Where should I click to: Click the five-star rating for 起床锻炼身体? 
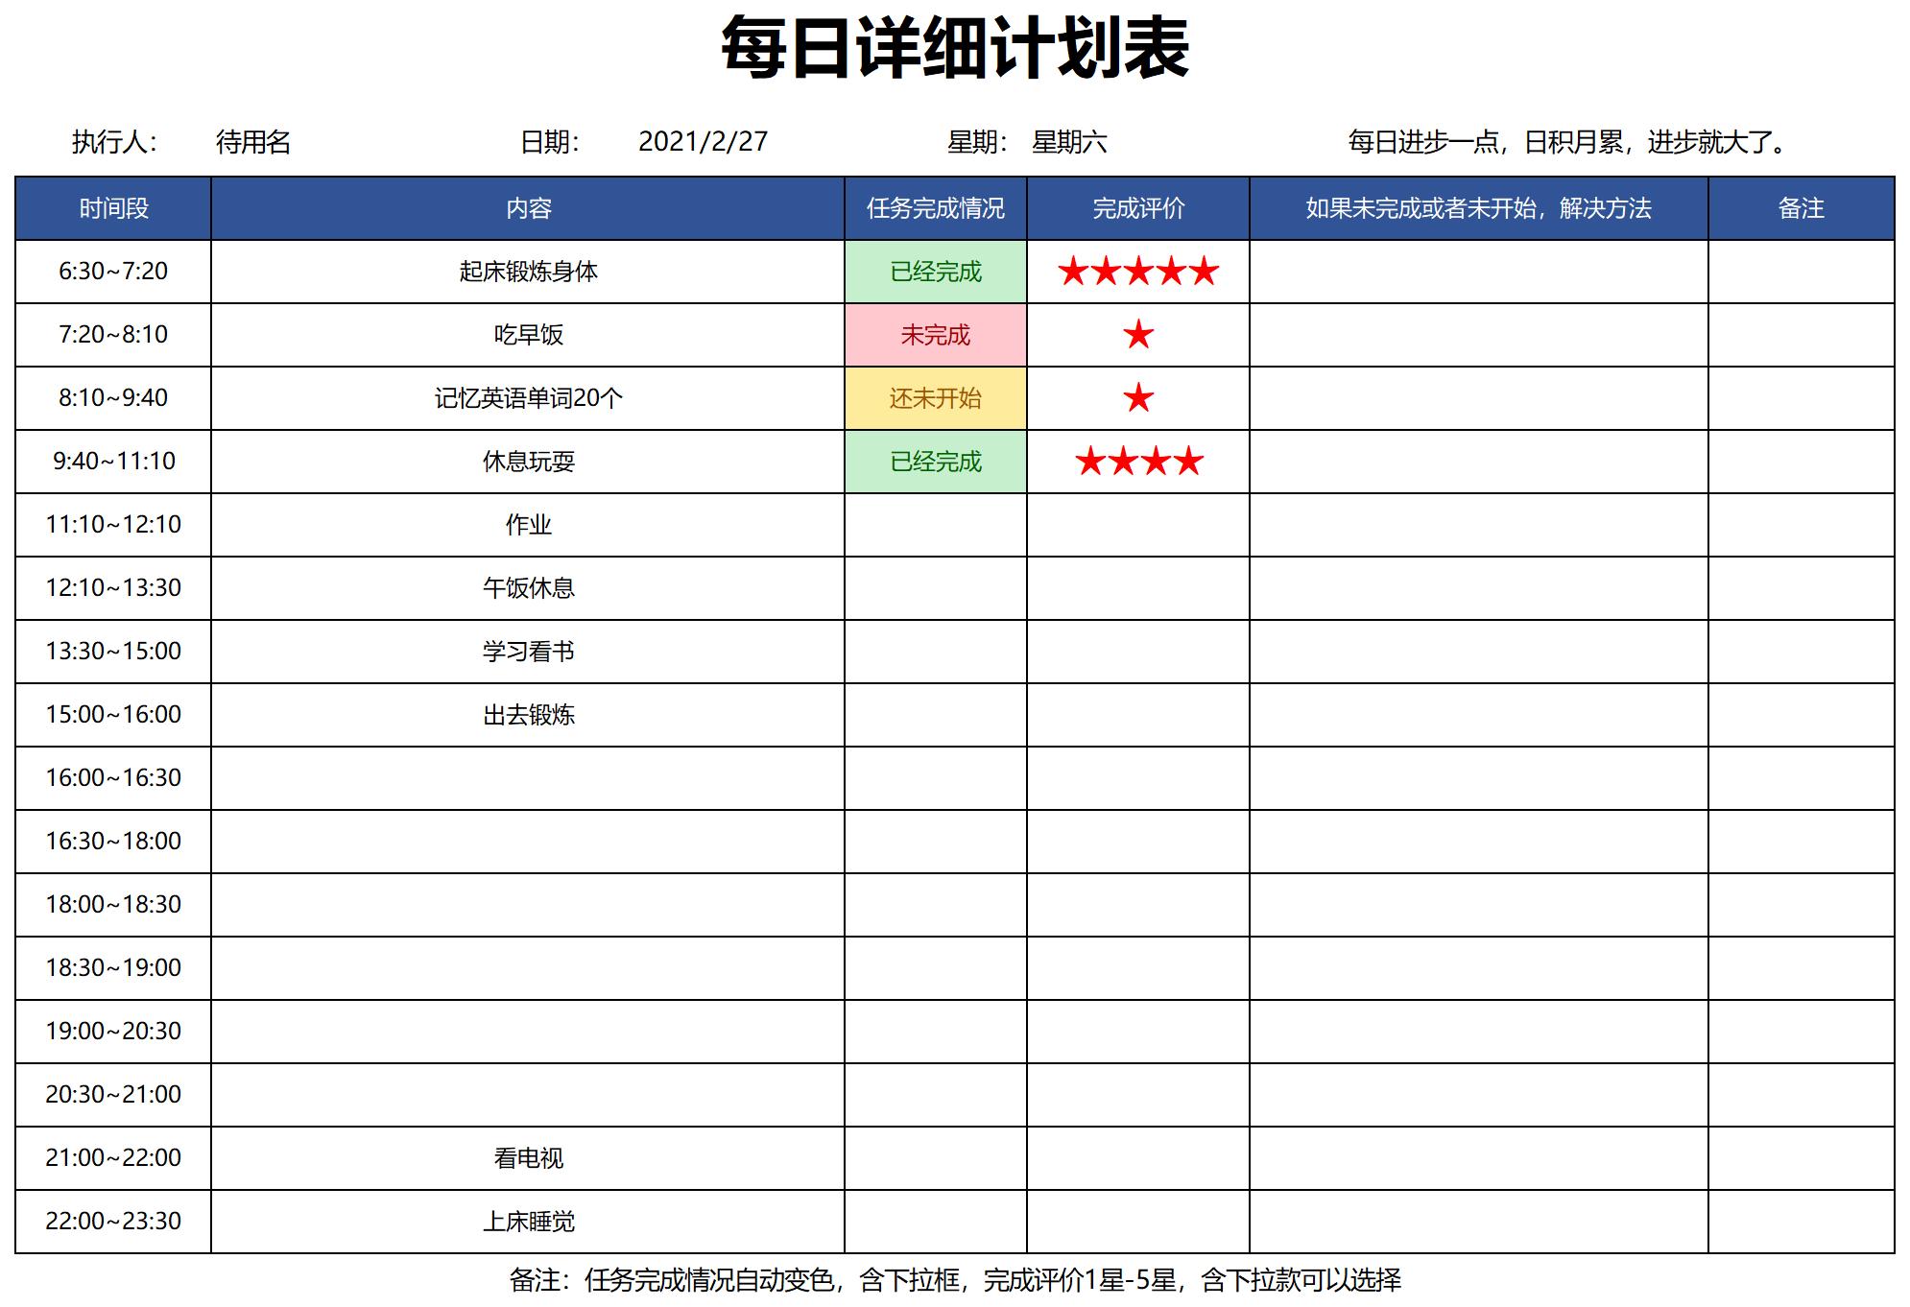pyautogui.click(x=1138, y=272)
